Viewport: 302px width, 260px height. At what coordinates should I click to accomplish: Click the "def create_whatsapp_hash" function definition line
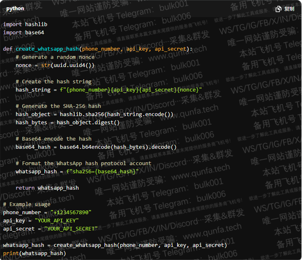coord(98,49)
